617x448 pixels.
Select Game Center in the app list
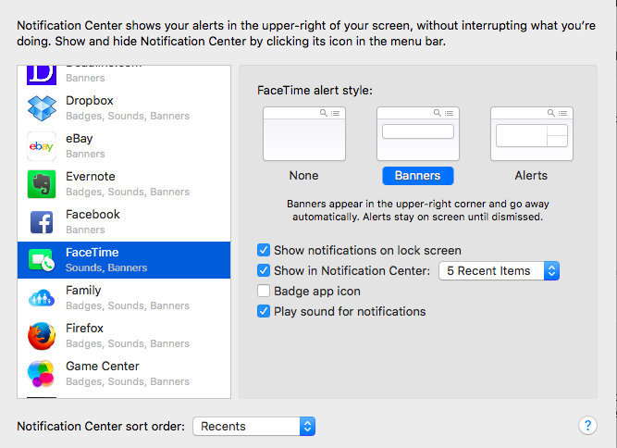[124, 374]
